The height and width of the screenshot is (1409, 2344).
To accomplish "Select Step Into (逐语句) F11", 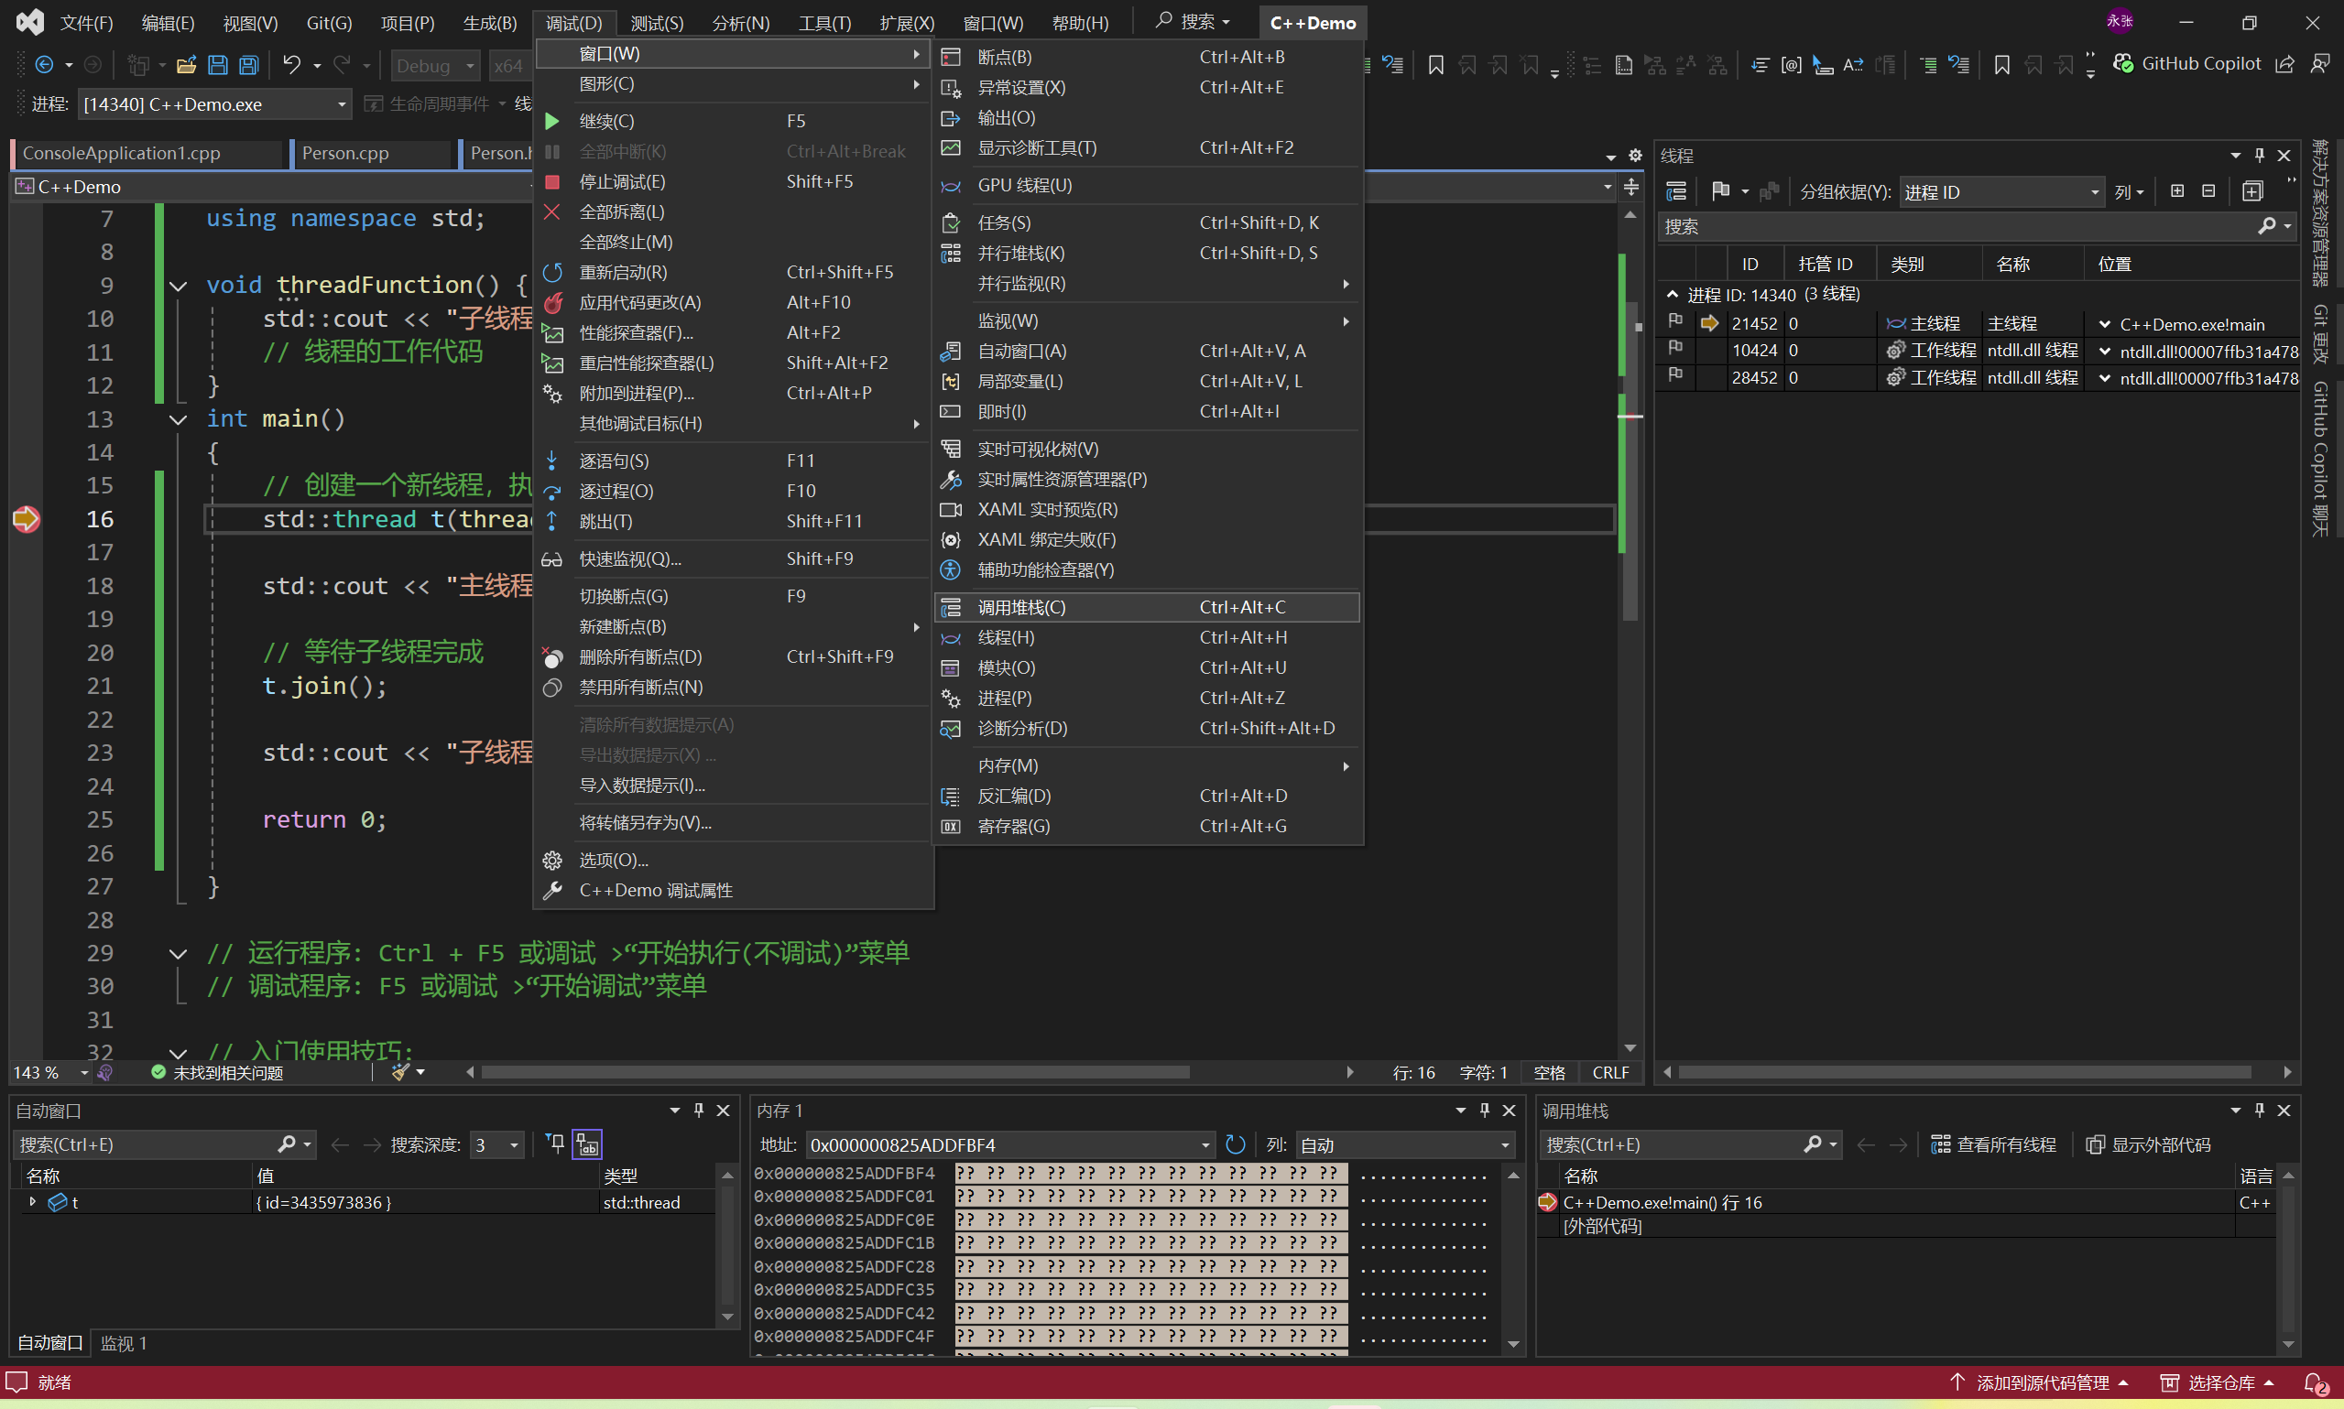I will (735, 461).
